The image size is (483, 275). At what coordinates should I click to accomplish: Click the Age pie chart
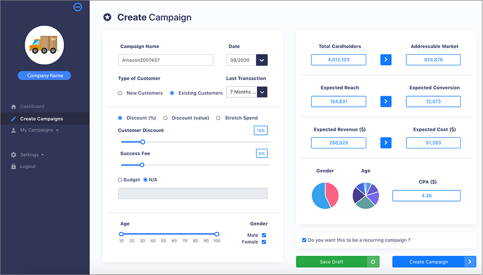pos(366,196)
